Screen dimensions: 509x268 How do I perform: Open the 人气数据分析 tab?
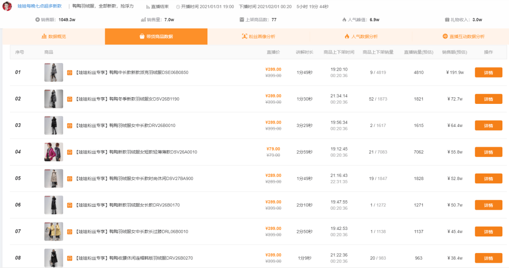point(361,36)
